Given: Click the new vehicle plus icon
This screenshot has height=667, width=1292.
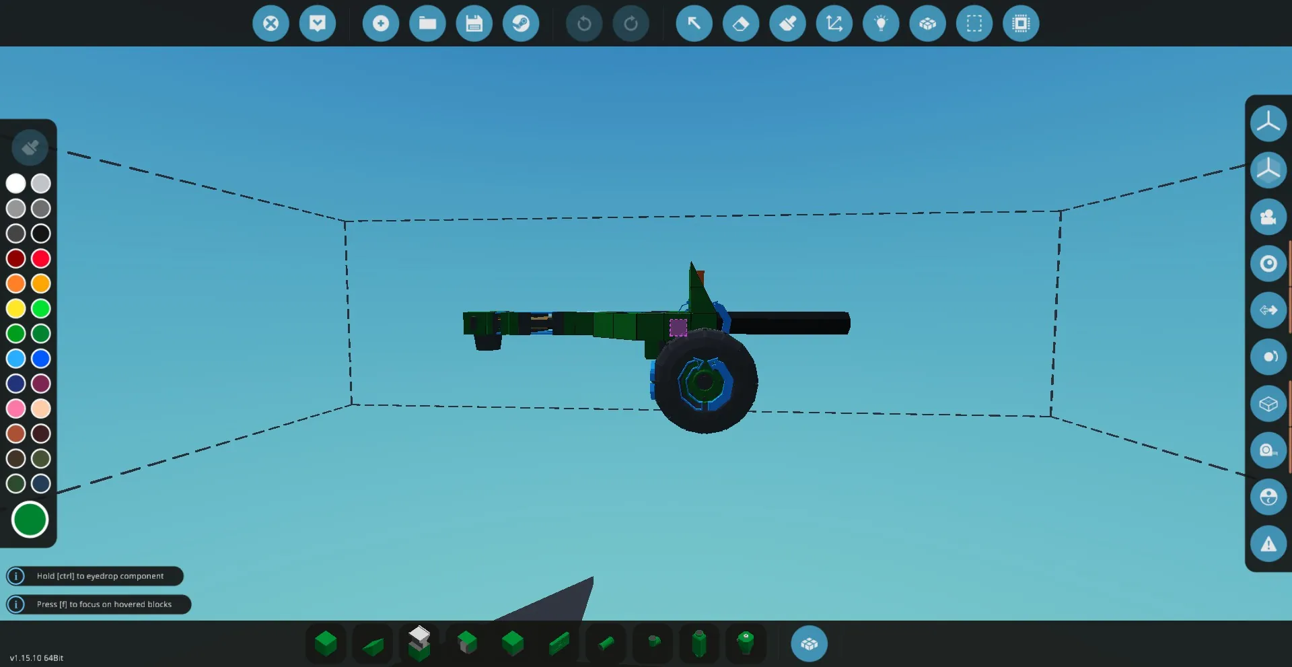Looking at the screenshot, I should [381, 24].
